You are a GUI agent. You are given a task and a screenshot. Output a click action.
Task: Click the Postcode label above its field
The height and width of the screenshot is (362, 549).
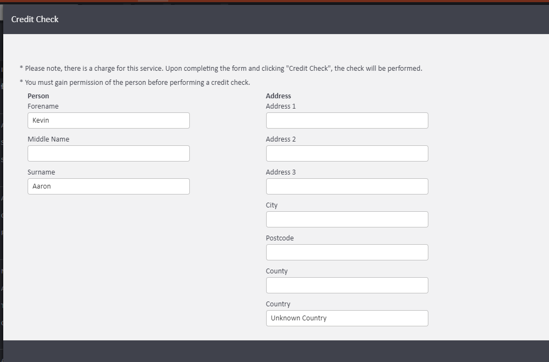280,238
